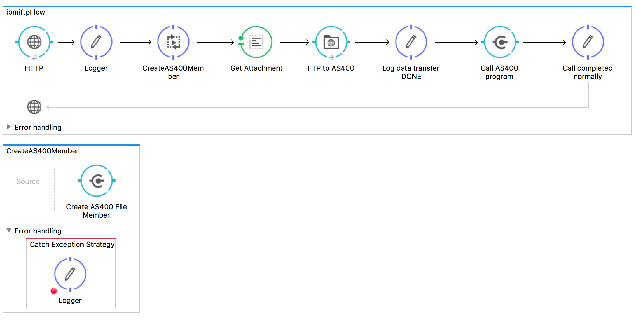
Task: Click the Catch Exception Strategy header
Action: tap(72, 244)
